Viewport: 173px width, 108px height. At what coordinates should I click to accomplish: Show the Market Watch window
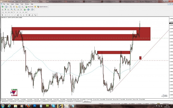pyautogui.click(x=11, y=7)
